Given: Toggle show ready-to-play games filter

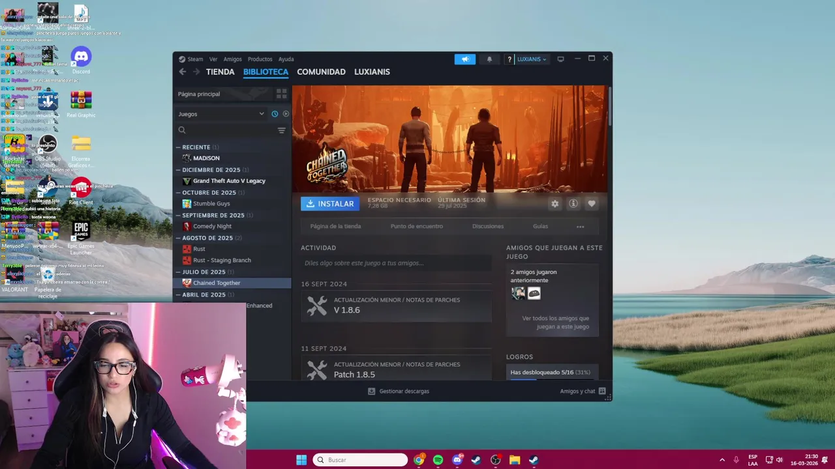Looking at the screenshot, I should coord(286,114).
